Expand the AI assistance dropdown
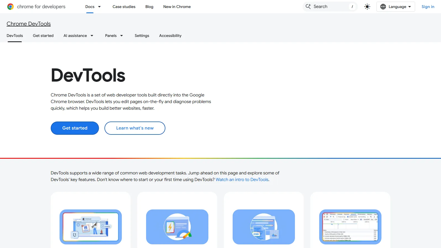This screenshot has width=441, height=248. tap(79, 36)
